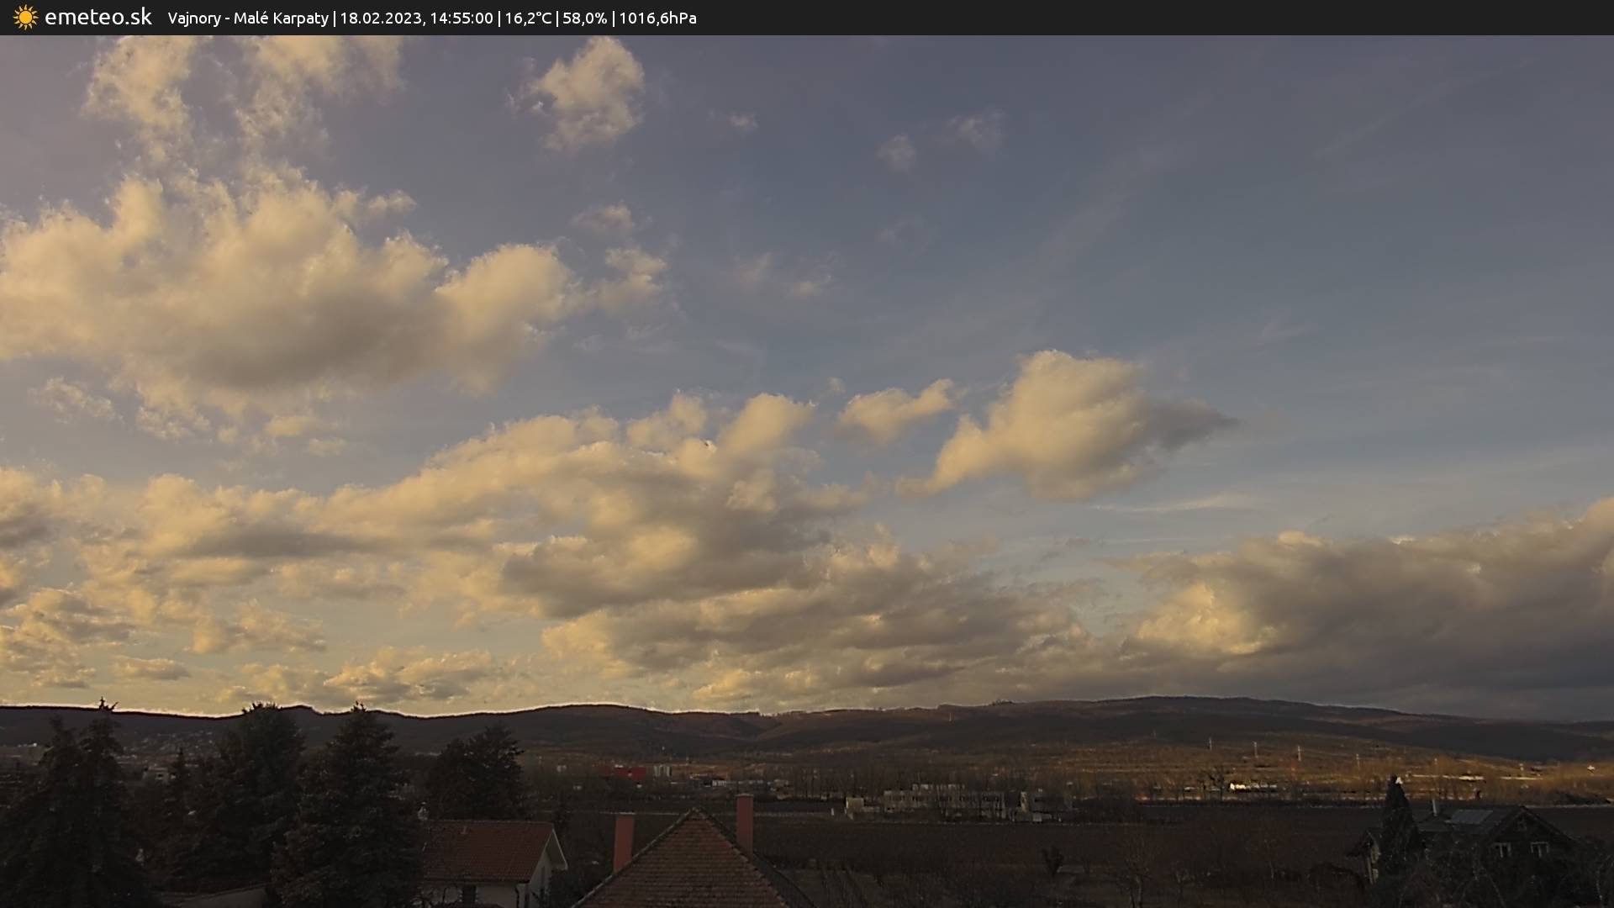1614x908 pixels.
Task: Click the small isolated cloud at top center
Action: [586, 92]
